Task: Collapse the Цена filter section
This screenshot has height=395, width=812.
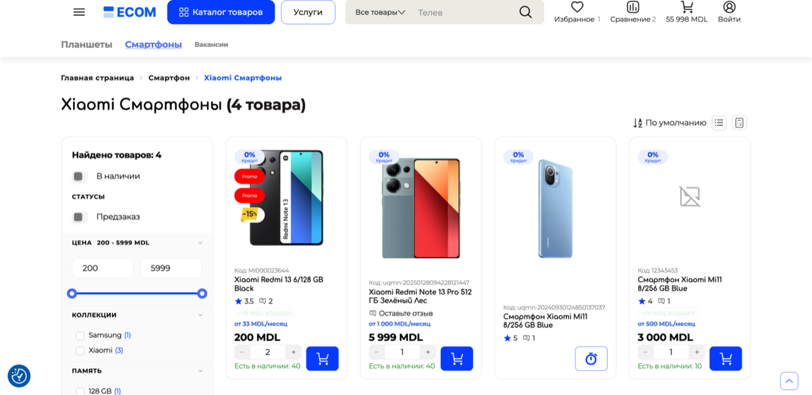Action: [x=200, y=243]
